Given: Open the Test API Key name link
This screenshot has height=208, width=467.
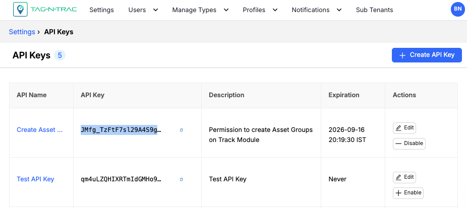Looking at the screenshot, I should click(x=35, y=179).
